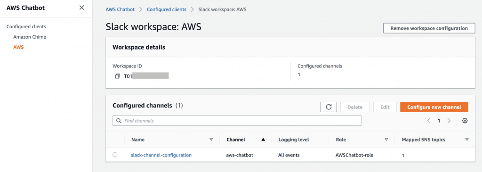This screenshot has width=482, height=172.
Task: Click the Slack workspace: AWS breadcrumb text
Action: tap(222, 9)
